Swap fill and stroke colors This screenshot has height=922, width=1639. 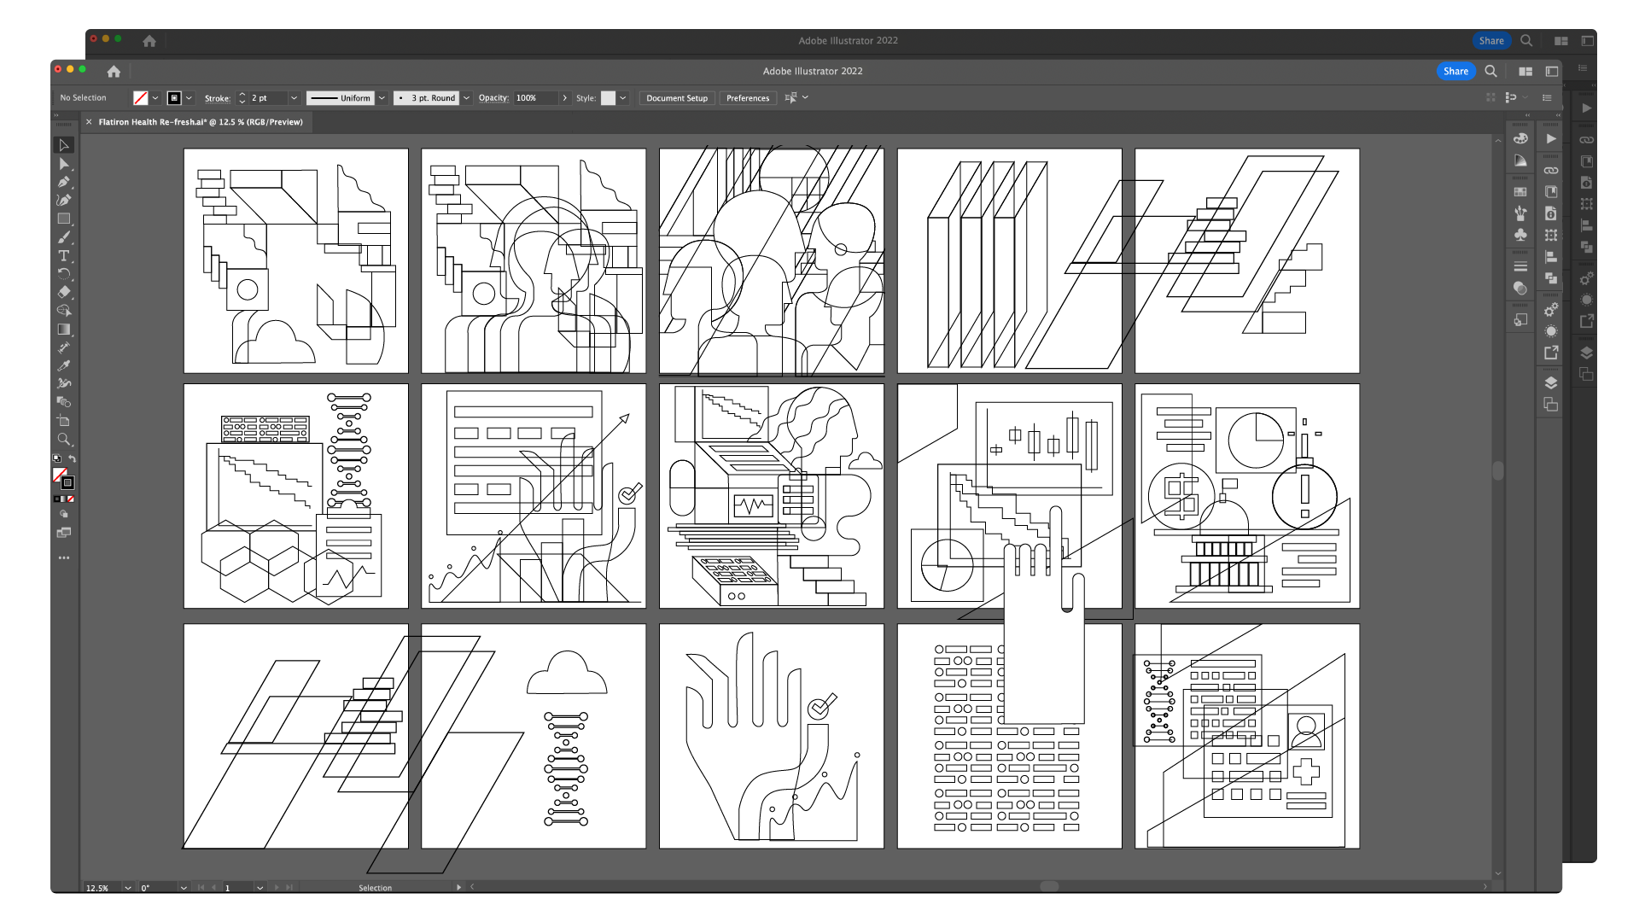pyautogui.click(x=72, y=459)
